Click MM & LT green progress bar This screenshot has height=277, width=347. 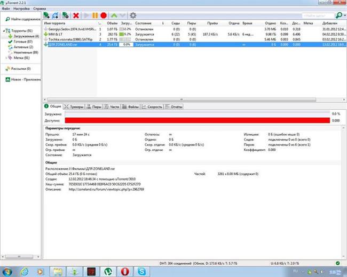pos(126,34)
